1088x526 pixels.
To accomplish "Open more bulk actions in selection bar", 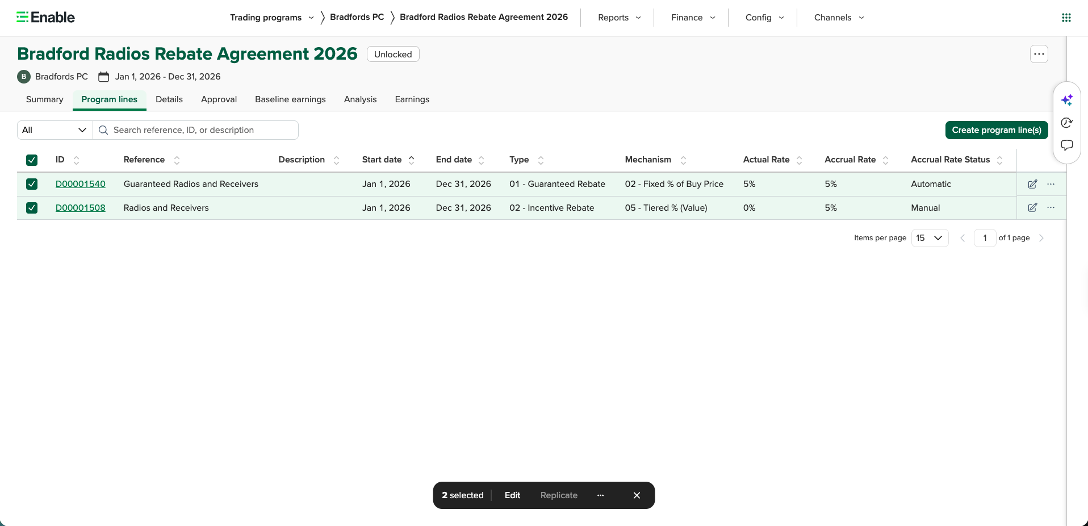I will point(600,495).
